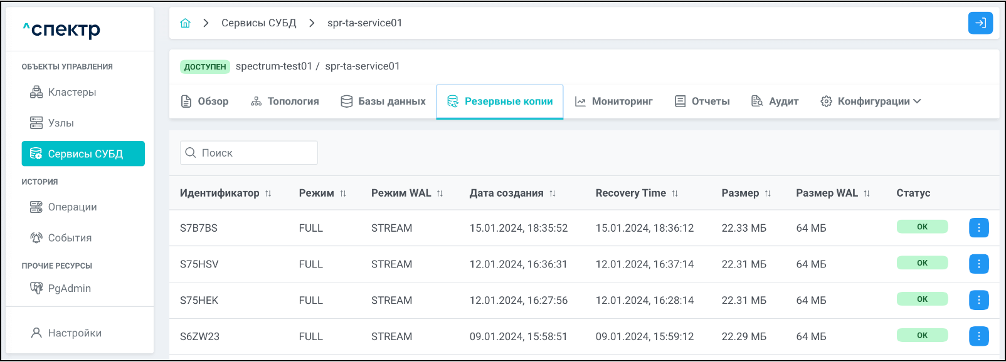Viewport: 1006px width, 362px height.
Task: Open PgAdmin from sidebar
Action: pyautogui.click(x=69, y=288)
